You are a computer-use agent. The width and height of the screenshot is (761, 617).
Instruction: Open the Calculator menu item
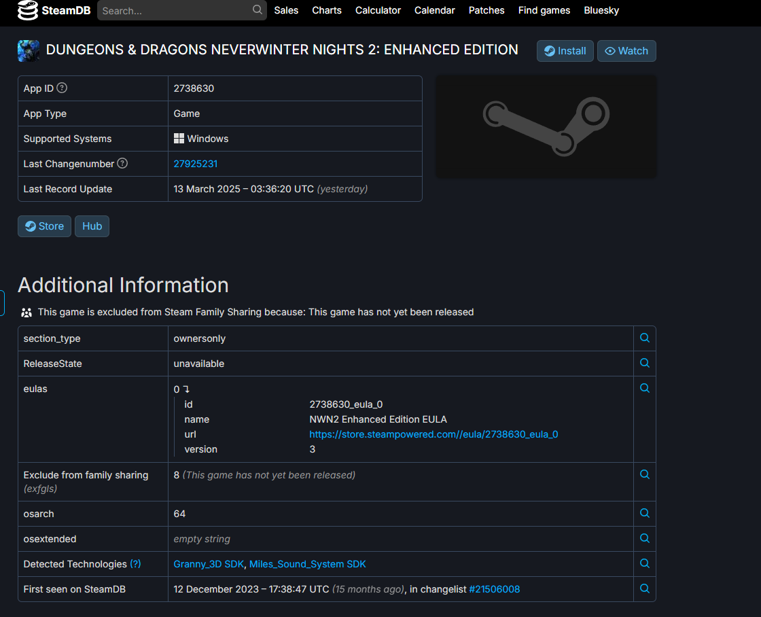point(378,10)
